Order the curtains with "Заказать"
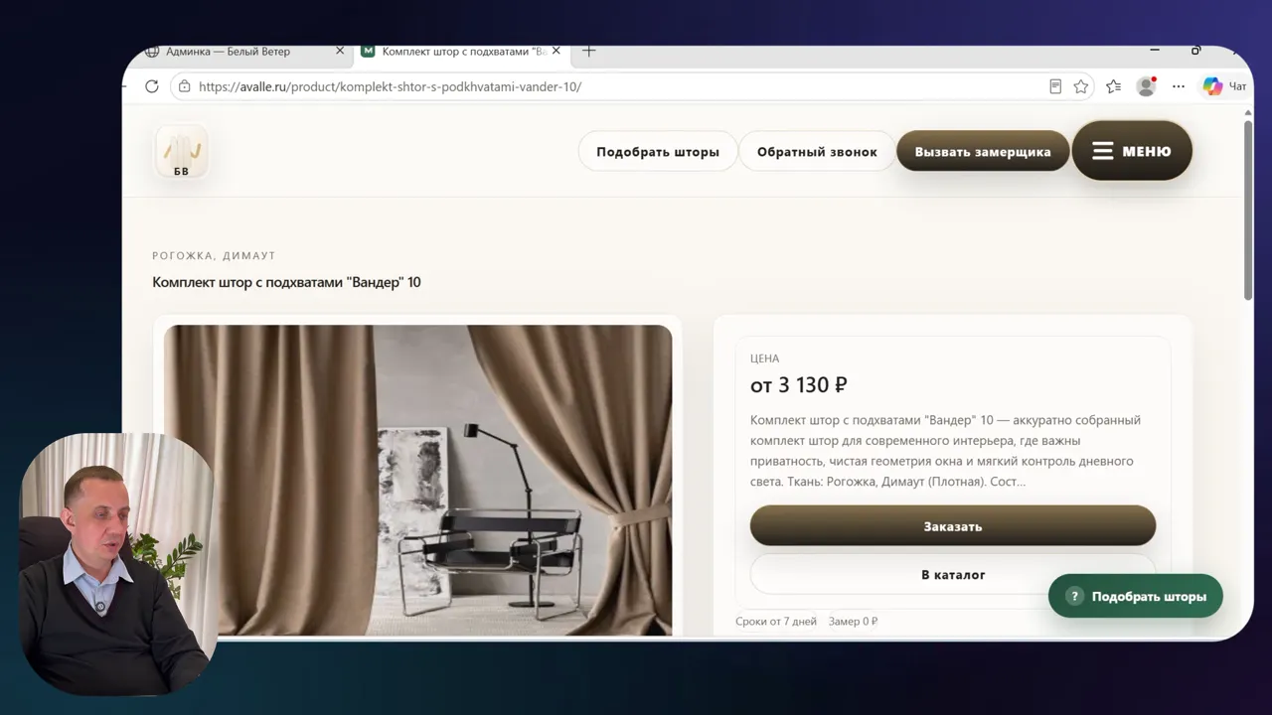1272x715 pixels. click(x=953, y=526)
